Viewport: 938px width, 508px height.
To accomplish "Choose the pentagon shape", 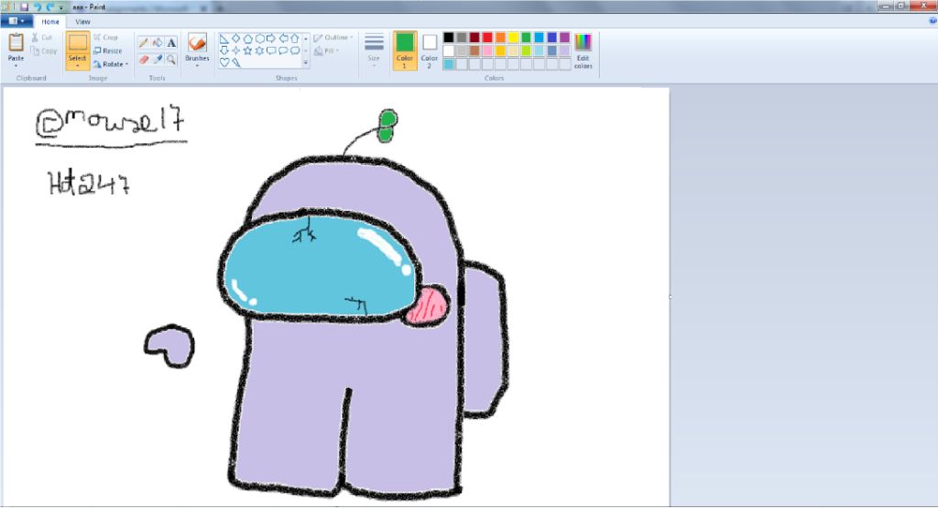I will click(247, 39).
